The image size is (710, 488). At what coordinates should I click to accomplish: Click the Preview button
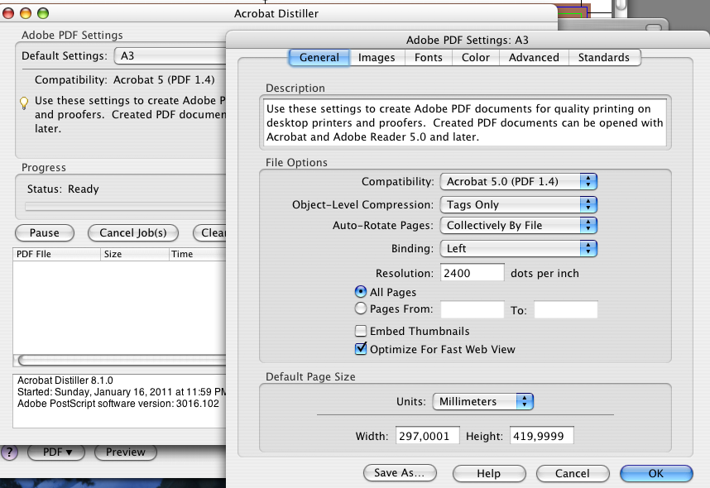pos(126,452)
